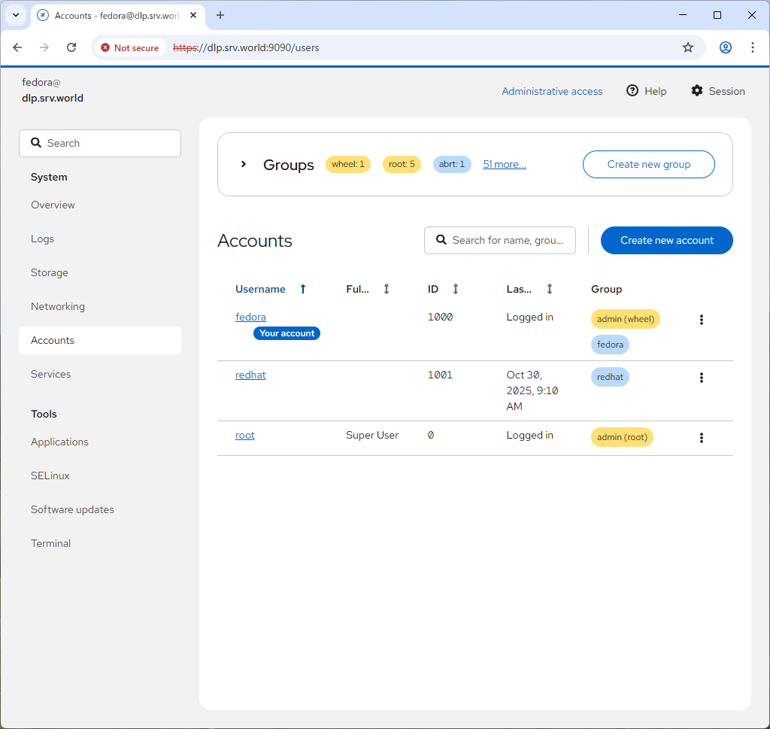Expand the Groups section chevron
The image size is (770, 729).
coord(243,164)
